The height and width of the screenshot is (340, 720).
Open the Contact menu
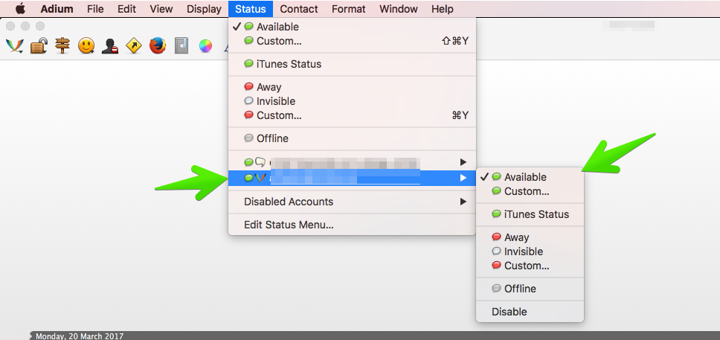(299, 9)
